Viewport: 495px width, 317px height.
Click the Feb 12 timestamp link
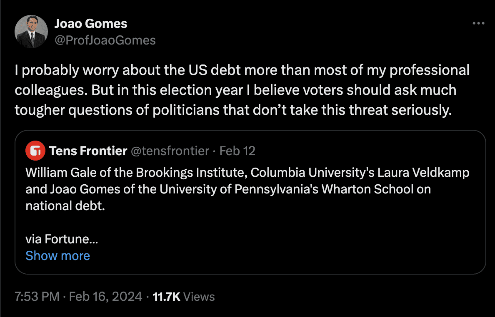pyautogui.click(x=237, y=151)
